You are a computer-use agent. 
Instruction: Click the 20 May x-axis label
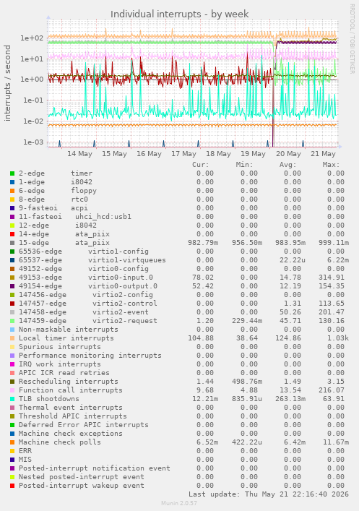point(288,154)
